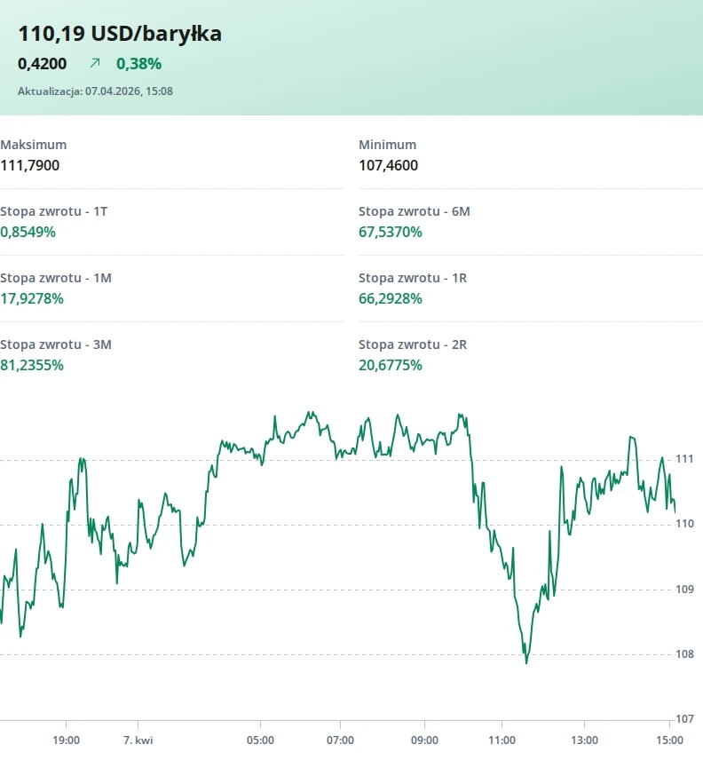Viewport: 703px width, 768px height.
Task: Click the 111 price axis label
Action: click(x=684, y=459)
